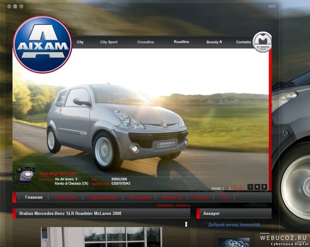Click the leopard avatar image in account panel

234,242
